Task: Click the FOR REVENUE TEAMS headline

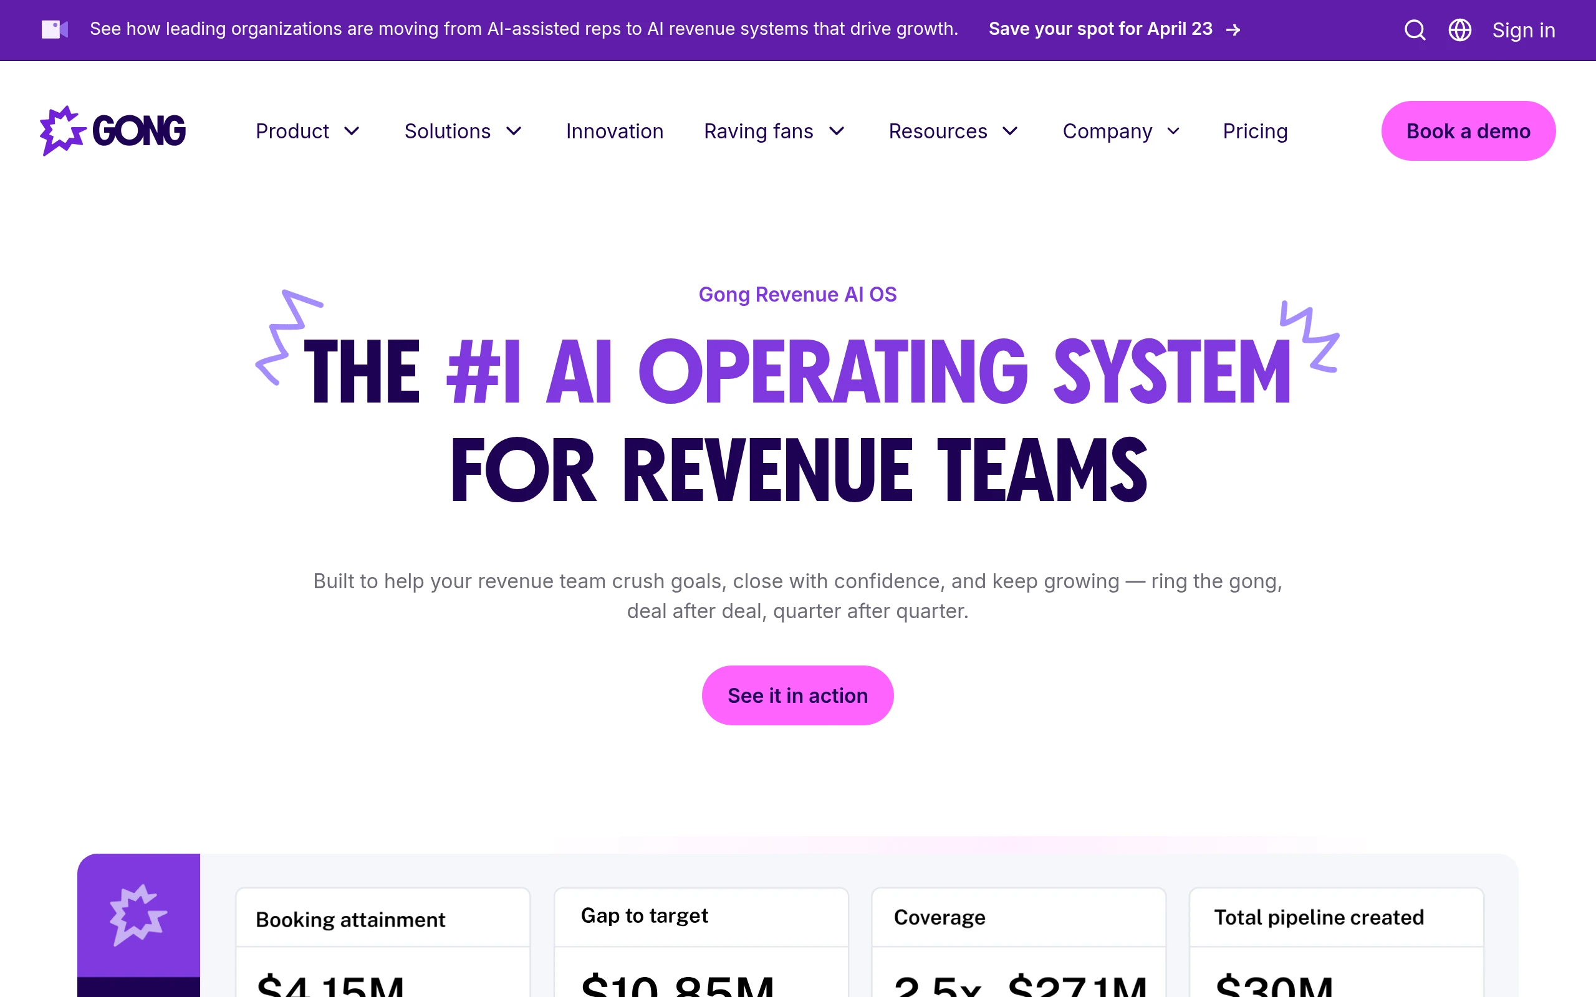Action: (799, 469)
